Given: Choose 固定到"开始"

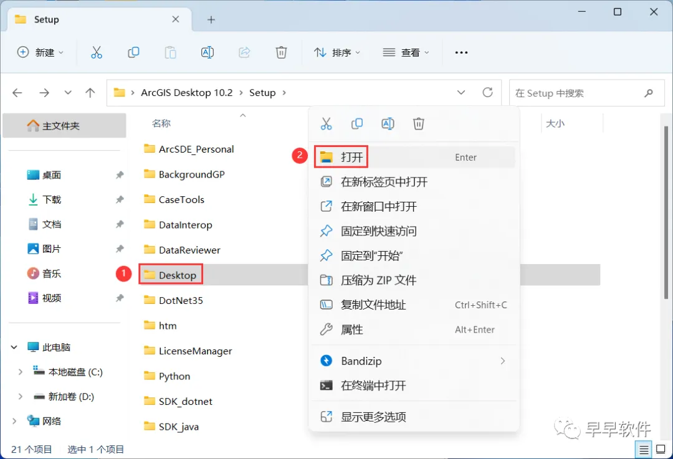Looking at the screenshot, I should (x=414, y=256).
